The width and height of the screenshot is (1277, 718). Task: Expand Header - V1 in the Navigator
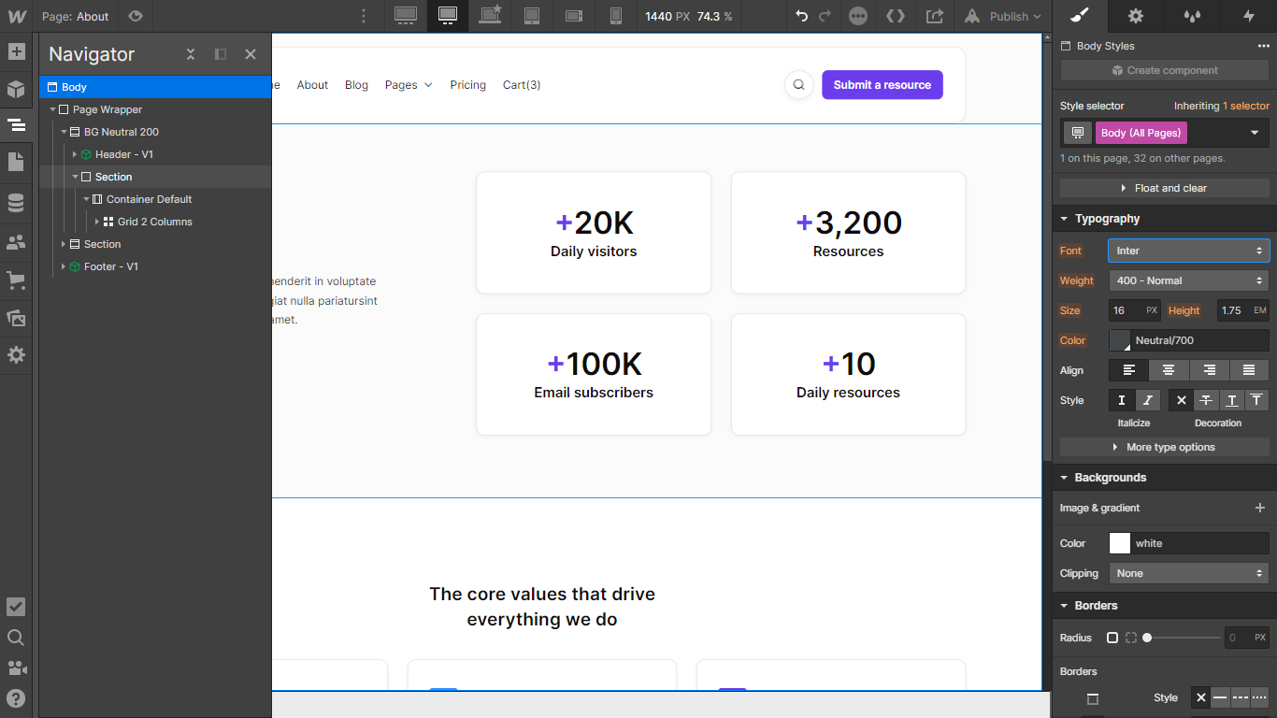point(75,154)
